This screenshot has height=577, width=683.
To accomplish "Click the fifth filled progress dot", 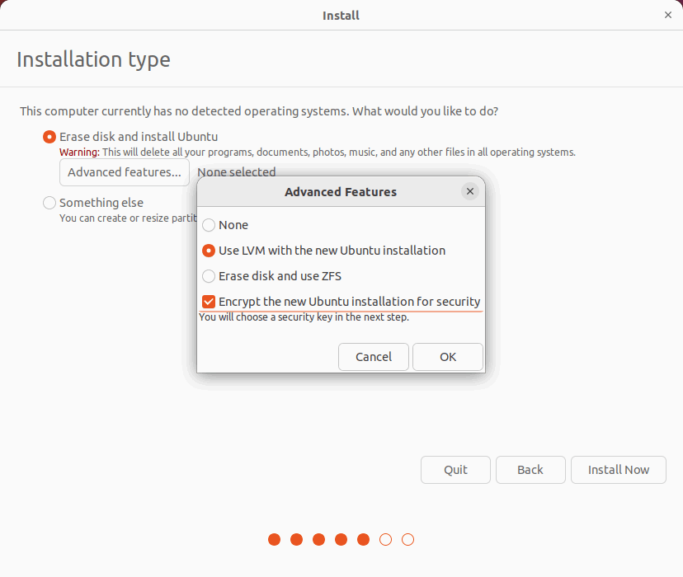I will click(x=363, y=539).
